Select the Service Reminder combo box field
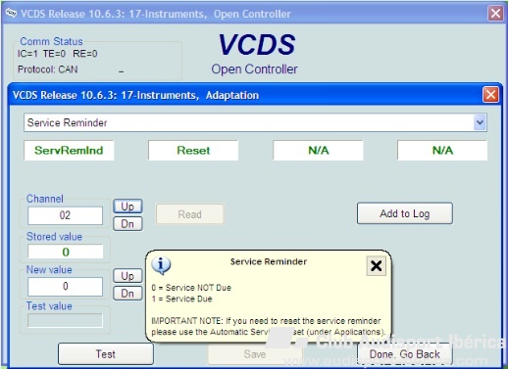508x369 pixels. 255,122
